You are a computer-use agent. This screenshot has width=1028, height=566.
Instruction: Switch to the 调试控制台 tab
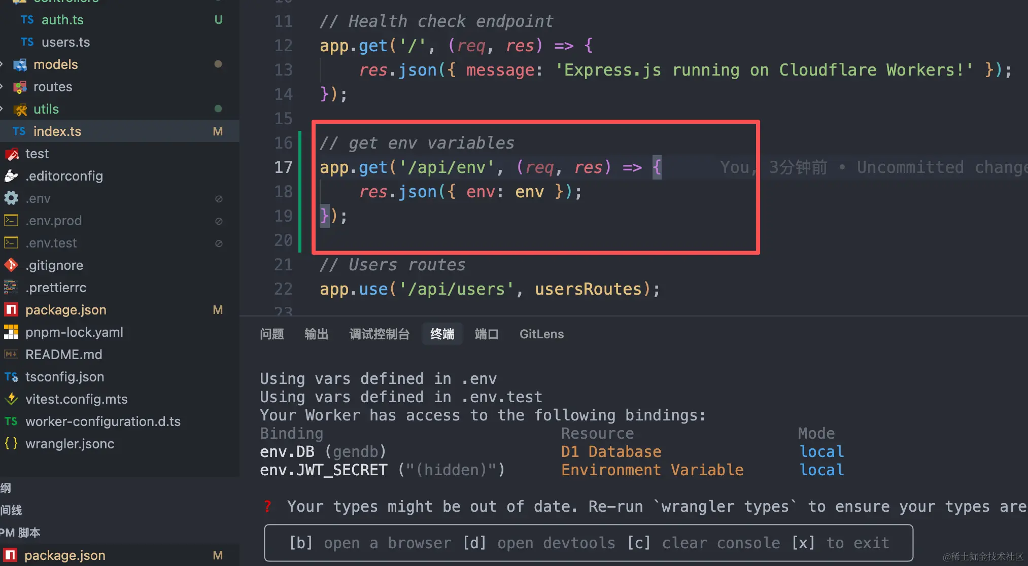379,334
